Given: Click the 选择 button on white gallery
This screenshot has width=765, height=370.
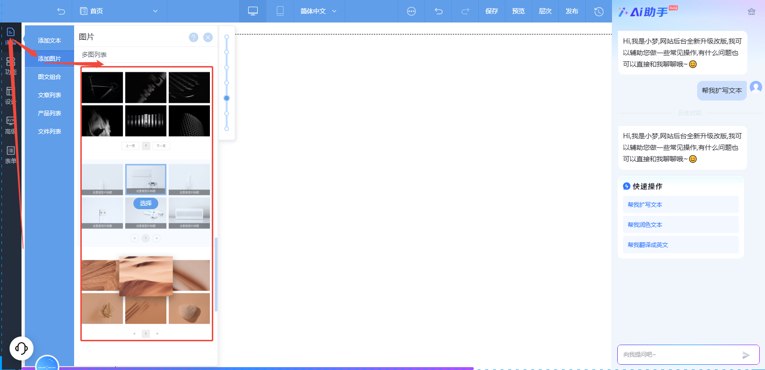Looking at the screenshot, I should 146,203.
